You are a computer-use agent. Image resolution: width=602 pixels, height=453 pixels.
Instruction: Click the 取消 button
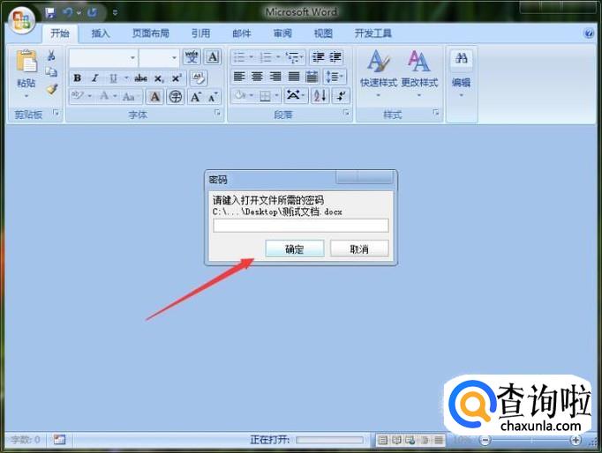point(359,249)
